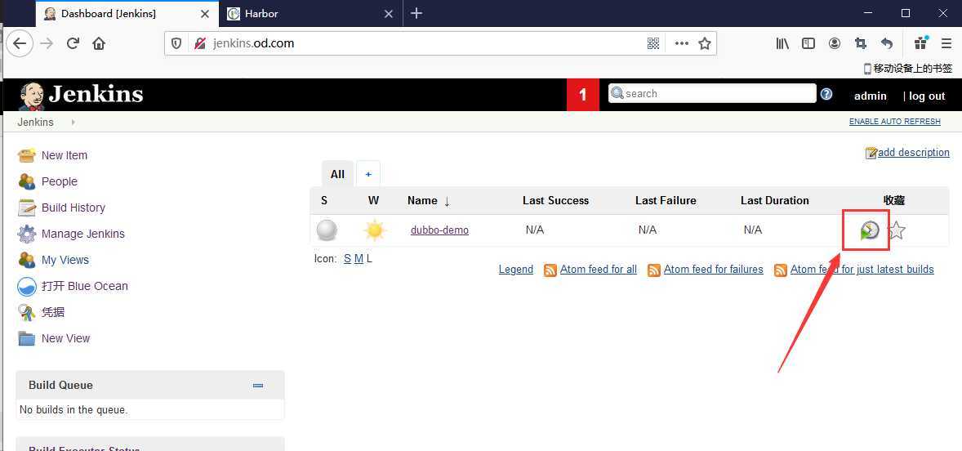This screenshot has width=962, height=451.
Task: Click the People sidebar icon
Action: point(26,181)
